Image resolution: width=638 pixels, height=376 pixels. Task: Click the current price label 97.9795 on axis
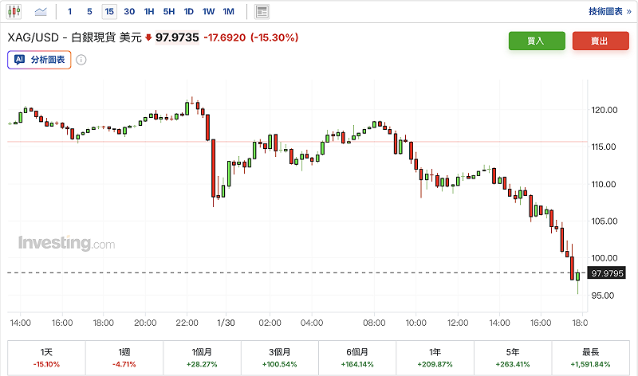pos(608,273)
